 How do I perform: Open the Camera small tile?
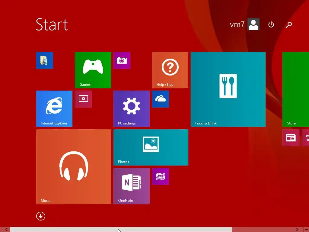click(x=122, y=60)
